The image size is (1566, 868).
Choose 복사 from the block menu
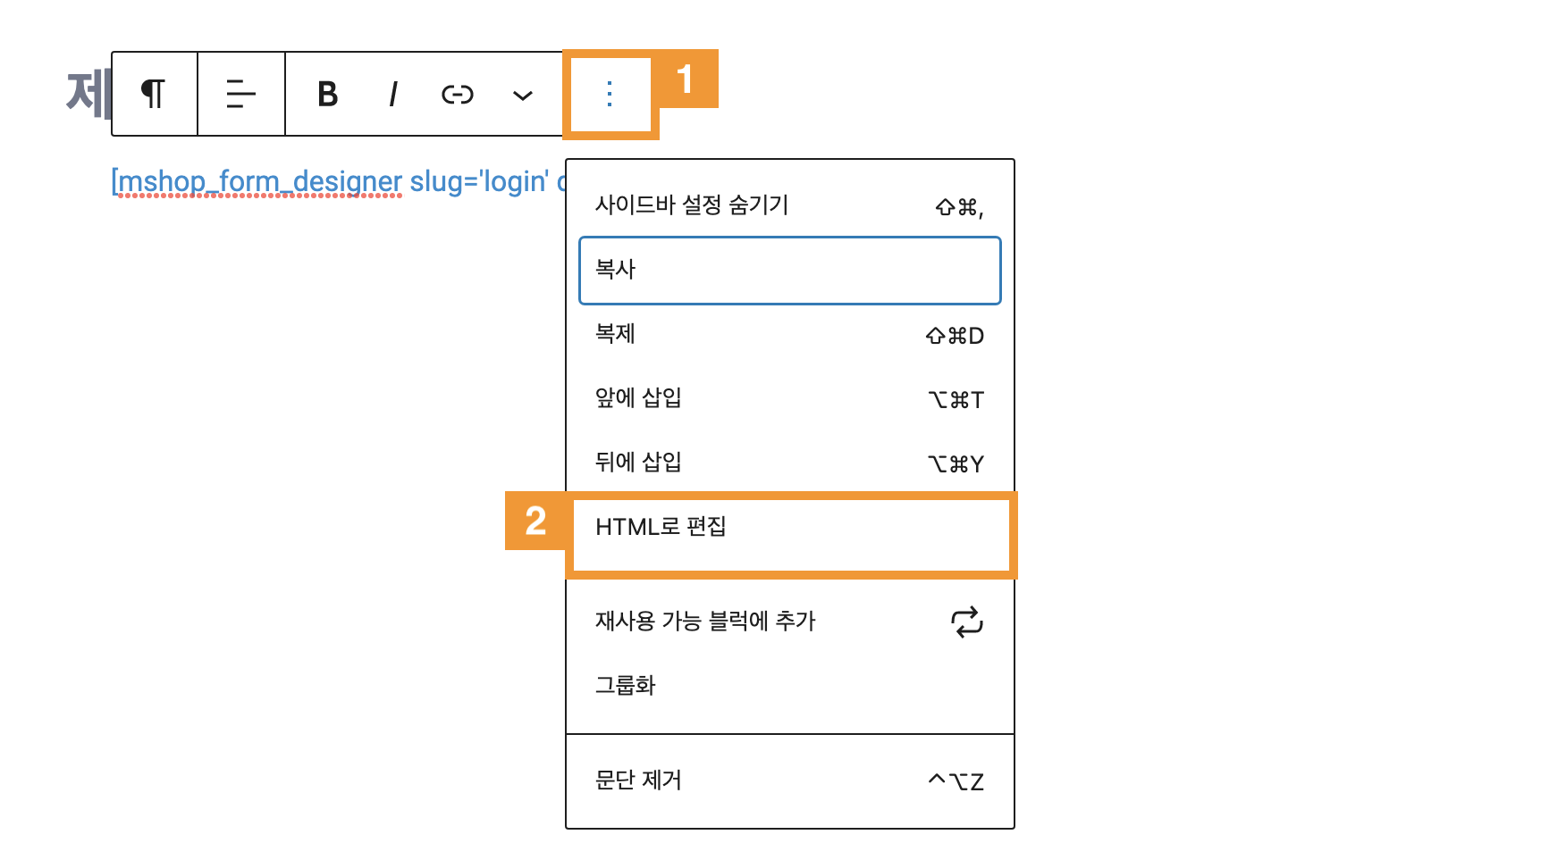tap(789, 270)
